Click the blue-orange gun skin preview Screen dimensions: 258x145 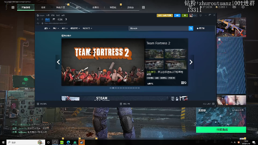(231, 27)
